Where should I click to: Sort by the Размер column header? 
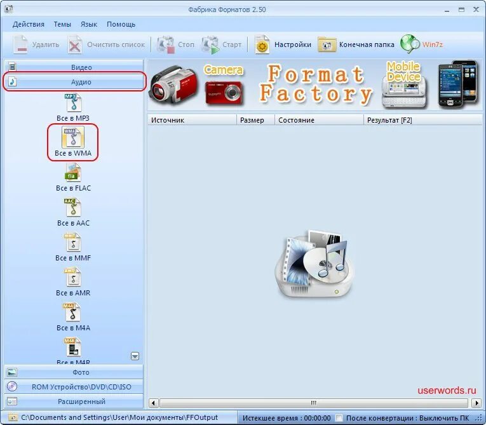[x=256, y=120]
